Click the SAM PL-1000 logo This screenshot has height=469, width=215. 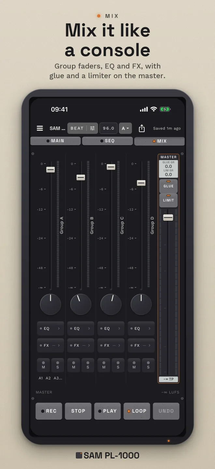107,455
